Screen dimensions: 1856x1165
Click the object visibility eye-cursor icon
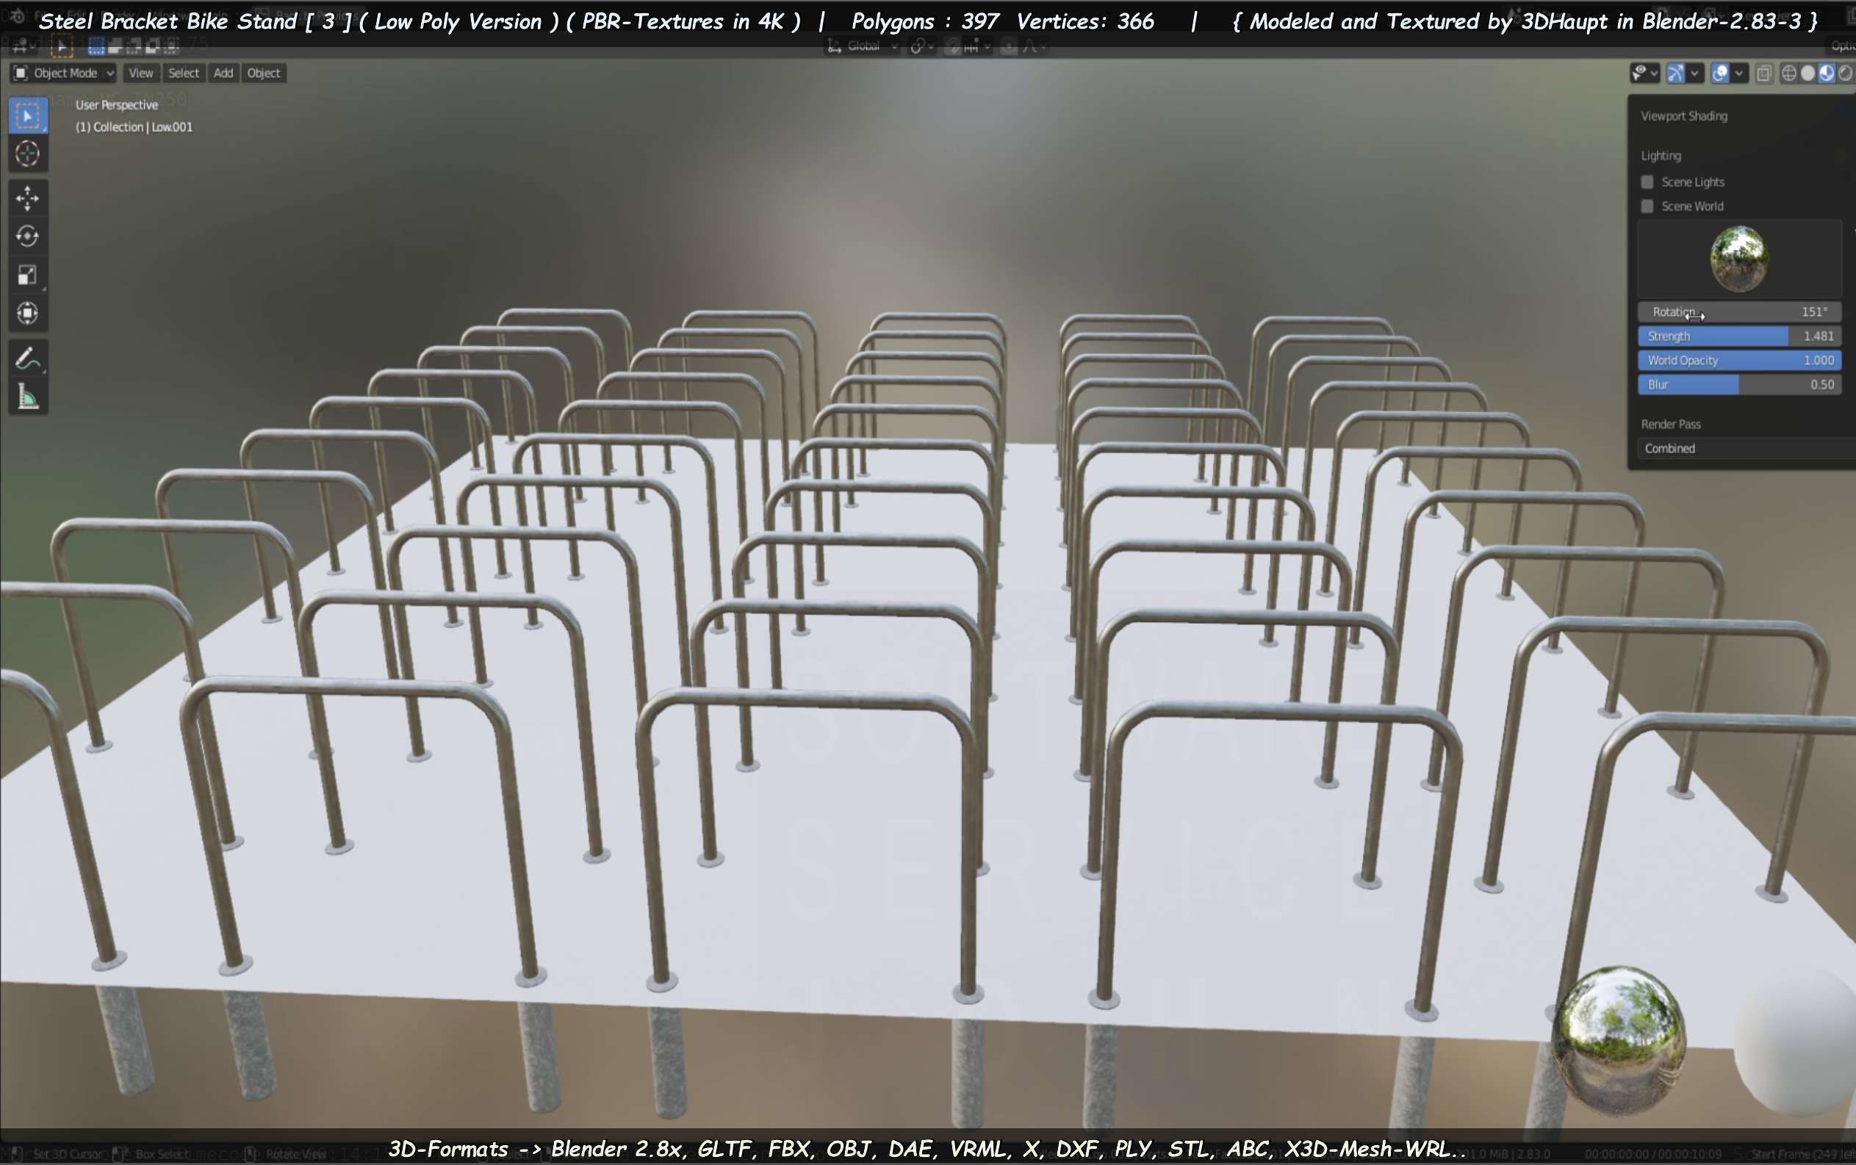coord(1639,73)
